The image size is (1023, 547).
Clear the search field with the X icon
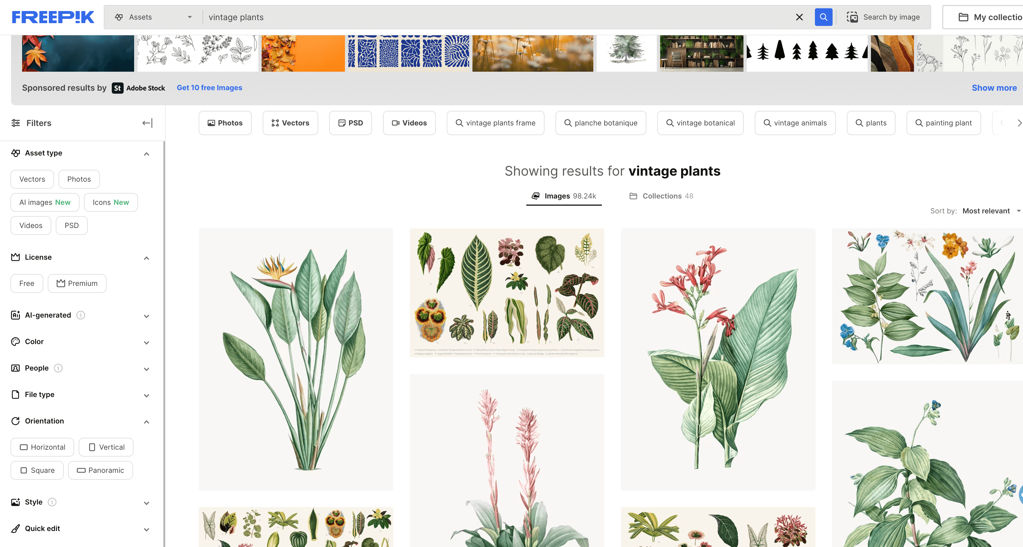[x=799, y=17]
